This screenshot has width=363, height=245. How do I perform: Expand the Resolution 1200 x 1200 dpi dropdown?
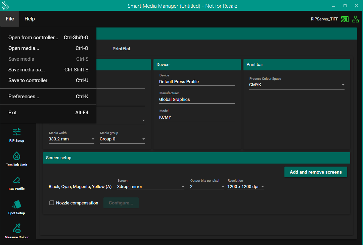tap(245, 187)
